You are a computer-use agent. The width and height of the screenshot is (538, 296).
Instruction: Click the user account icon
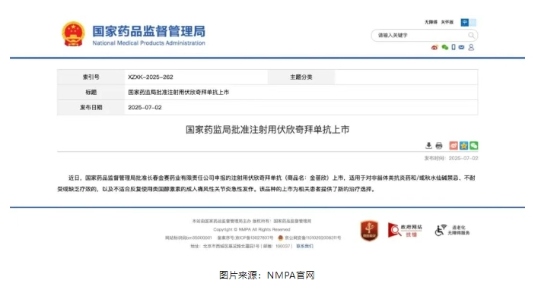[471, 47]
